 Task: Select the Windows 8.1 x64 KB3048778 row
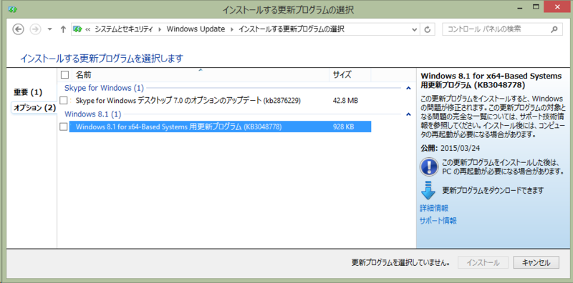[x=220, y=126]
